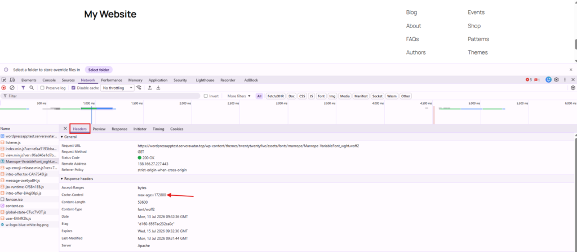The image size is (577, 252).
Task: Clear the network log
Action: tap(12, 88)
